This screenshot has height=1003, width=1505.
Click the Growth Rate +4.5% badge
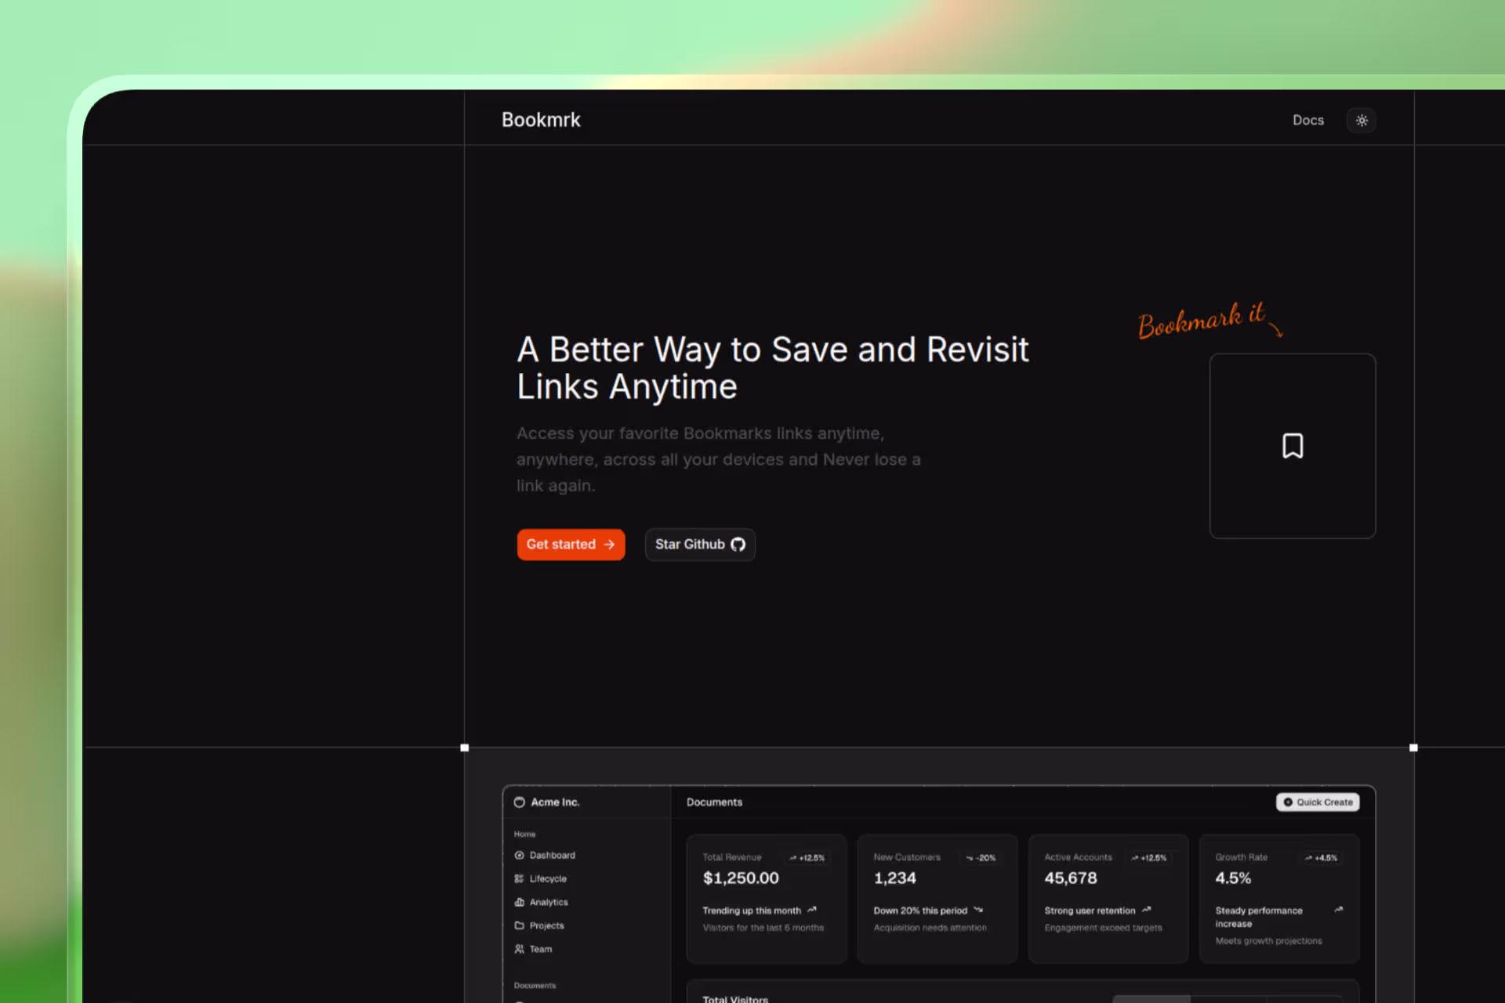pos(1321,858)
